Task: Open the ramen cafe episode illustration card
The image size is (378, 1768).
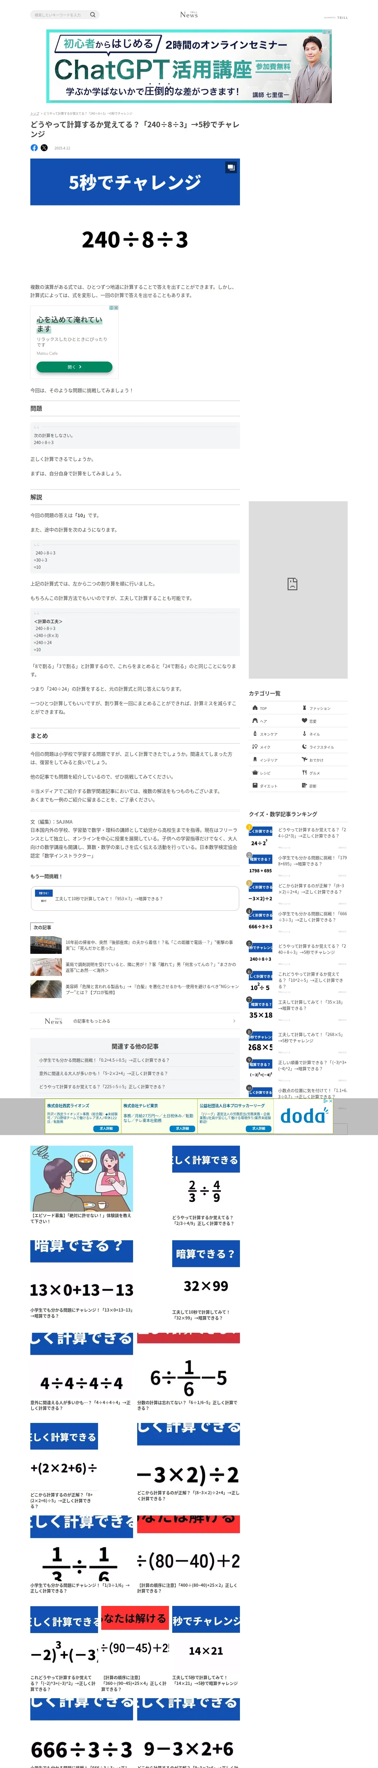Action: coord(82,1184)
